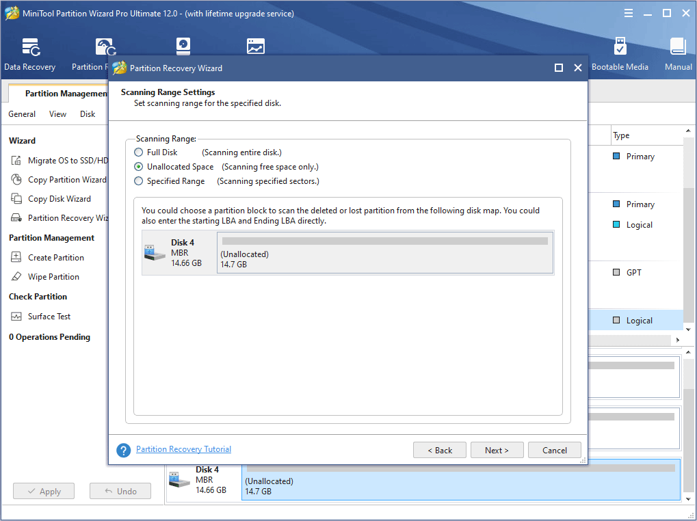Open the Manual from the toolbar
Screen dimensions: 697x521
pos(679,54)
